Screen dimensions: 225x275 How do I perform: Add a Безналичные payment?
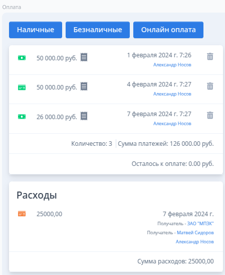pyautogui.click(x=98, y=30)
